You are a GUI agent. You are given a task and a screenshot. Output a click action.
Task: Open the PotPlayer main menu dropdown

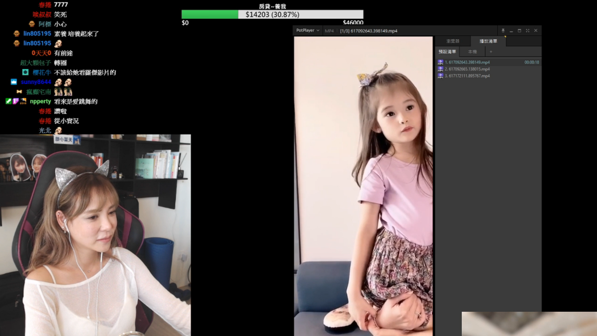[307, 30]
